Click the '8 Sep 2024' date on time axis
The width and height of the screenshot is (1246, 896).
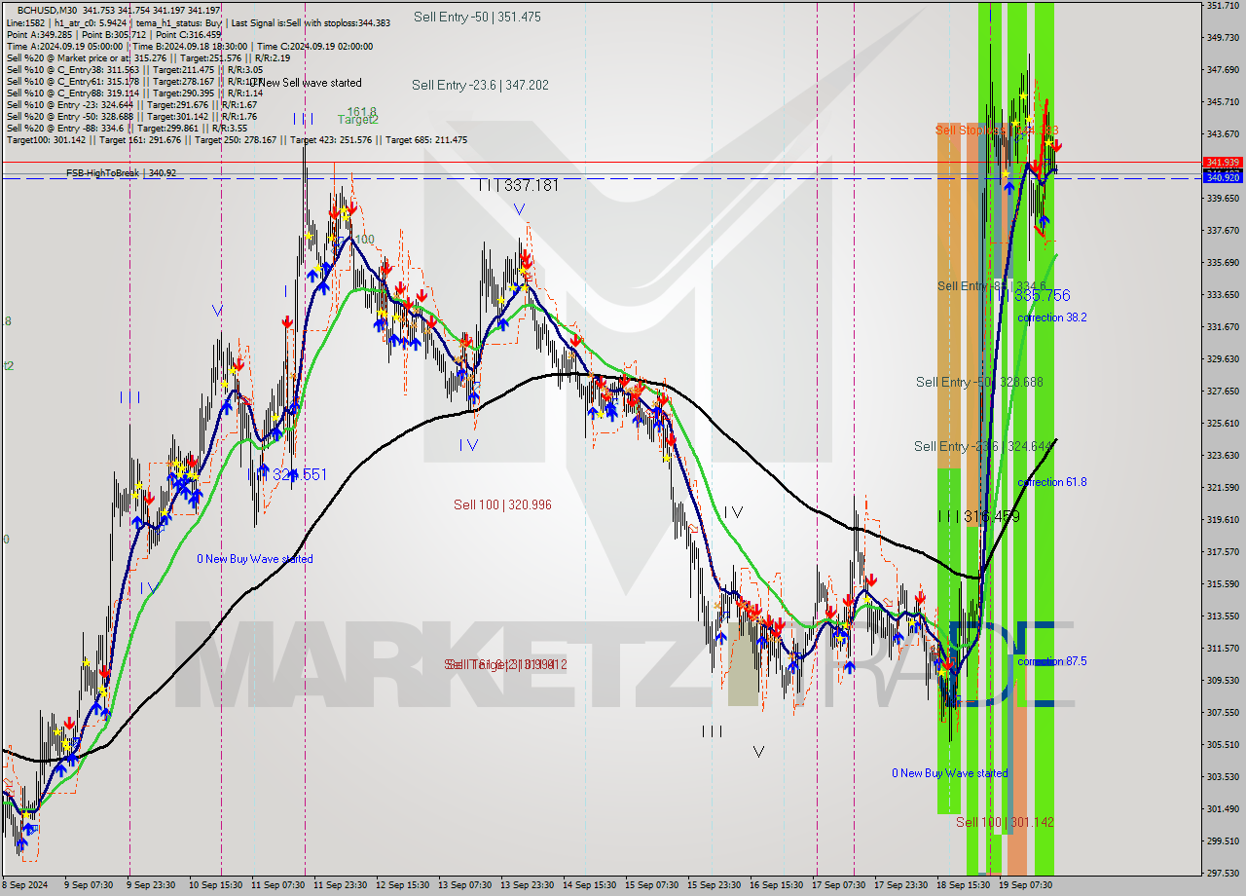click(x=22, y=885)
